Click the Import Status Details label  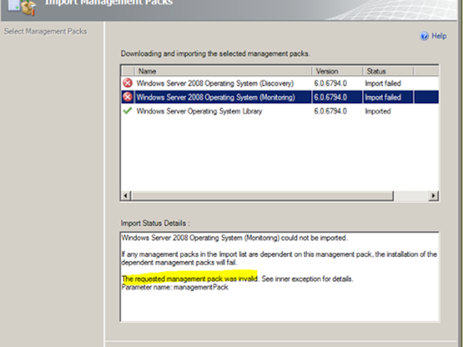tap(155, 223)
